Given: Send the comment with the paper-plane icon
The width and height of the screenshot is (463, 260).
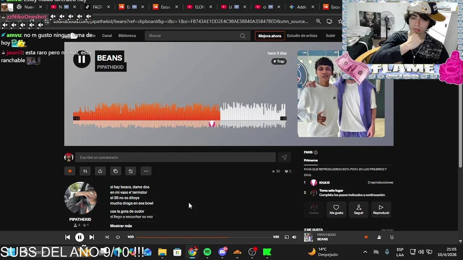Looking at the screenshot, I should pos(284,157).
